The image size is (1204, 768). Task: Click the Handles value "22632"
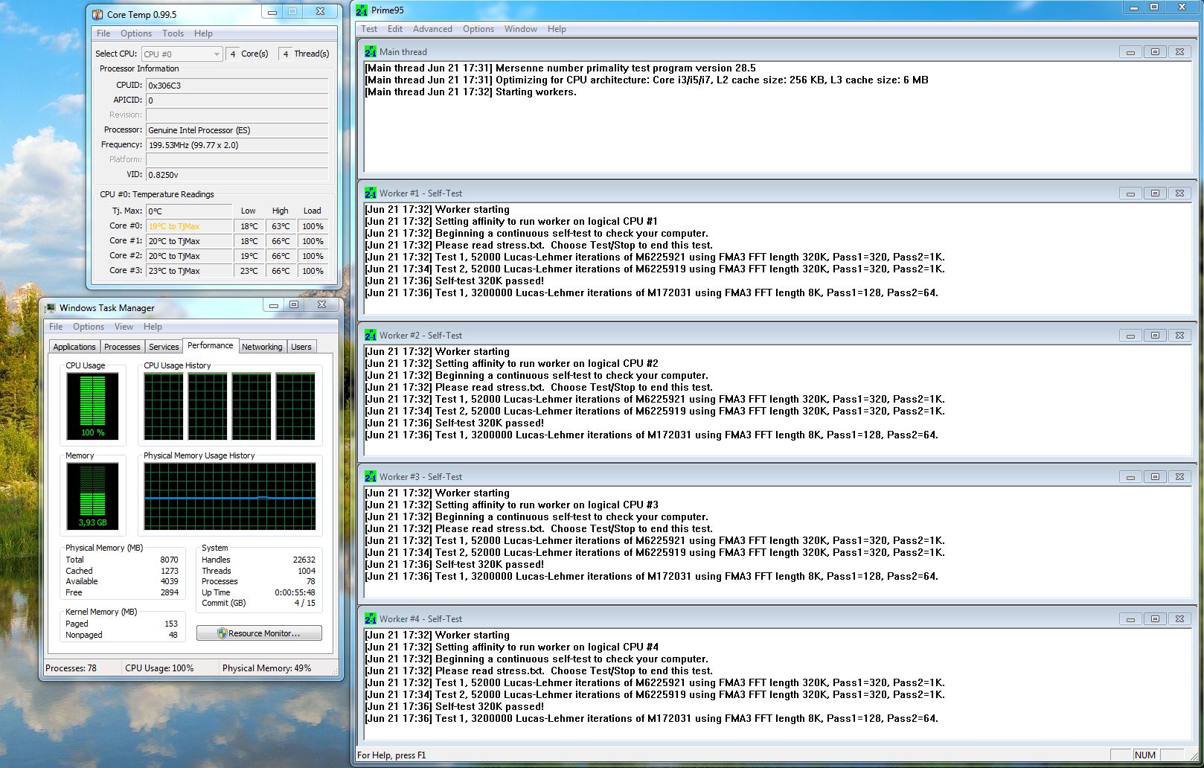click(x=304, y=560)
